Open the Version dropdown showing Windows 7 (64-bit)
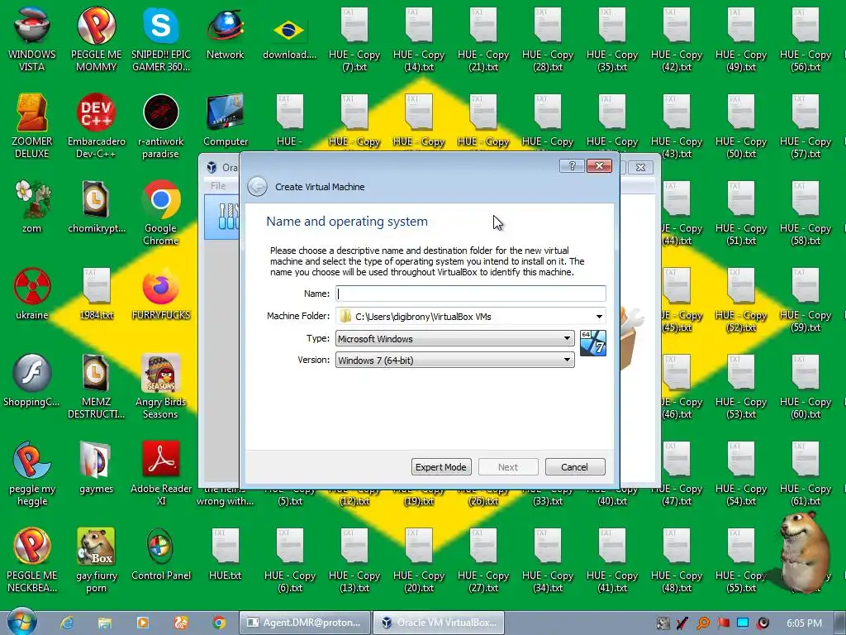The image size is (846, 635). [x=455, y=360]
